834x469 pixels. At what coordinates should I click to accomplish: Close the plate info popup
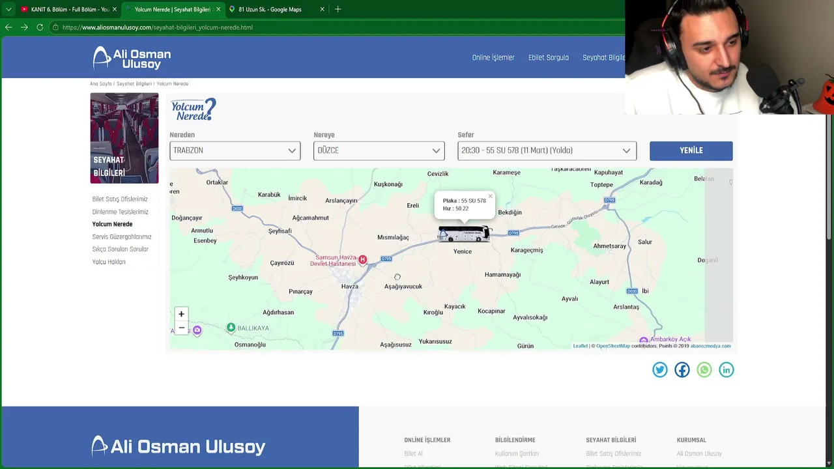(x=490, y=196)
